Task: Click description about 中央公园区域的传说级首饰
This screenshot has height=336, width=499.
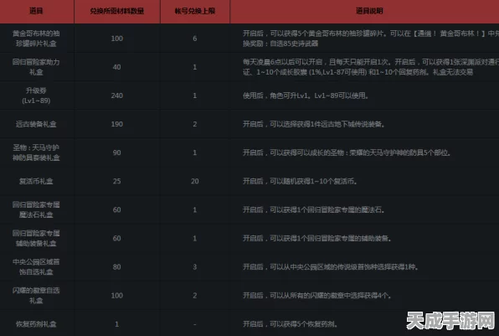Action: point(331,267)
